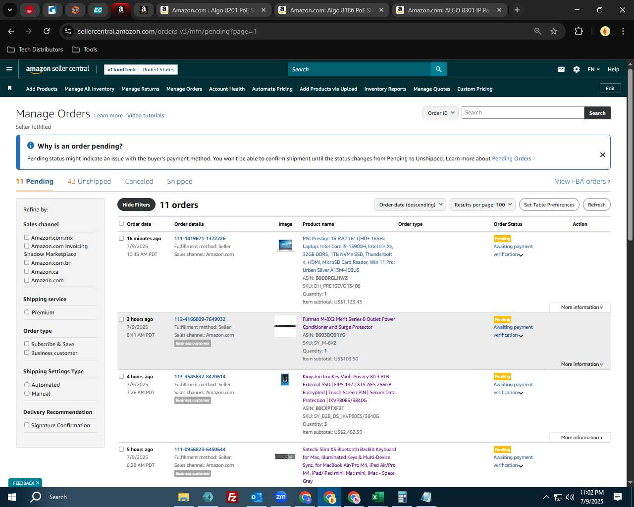
Task: Click the Set Table Preferences button
Action: point(549,204)
